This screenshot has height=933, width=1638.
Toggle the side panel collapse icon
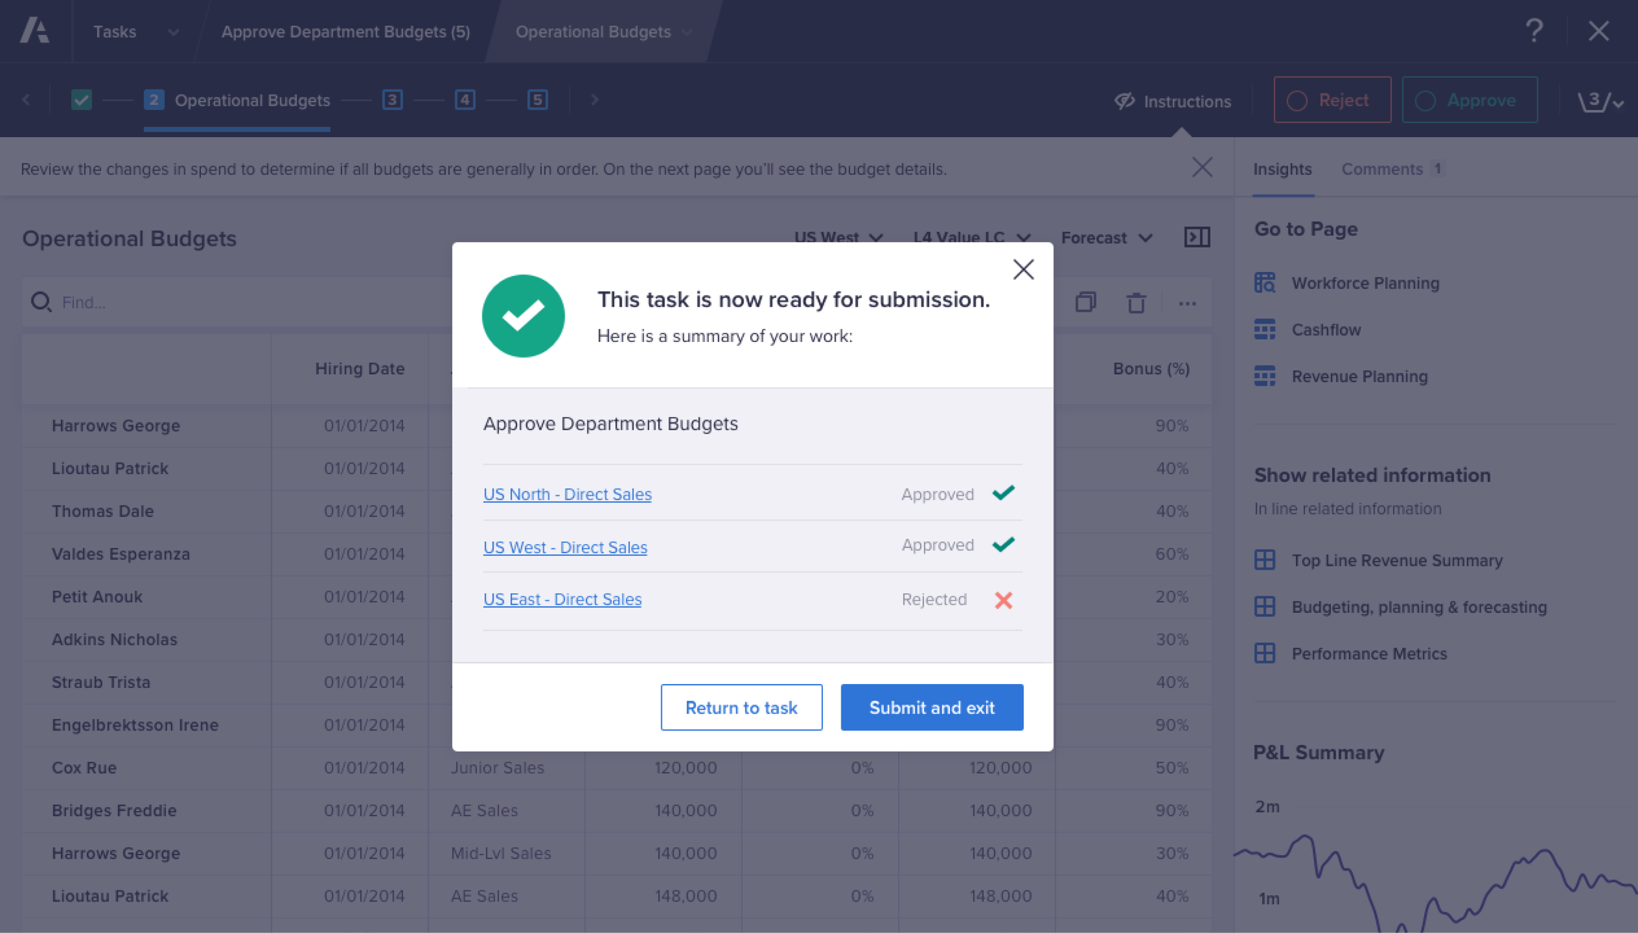(x=1196, y=237)
